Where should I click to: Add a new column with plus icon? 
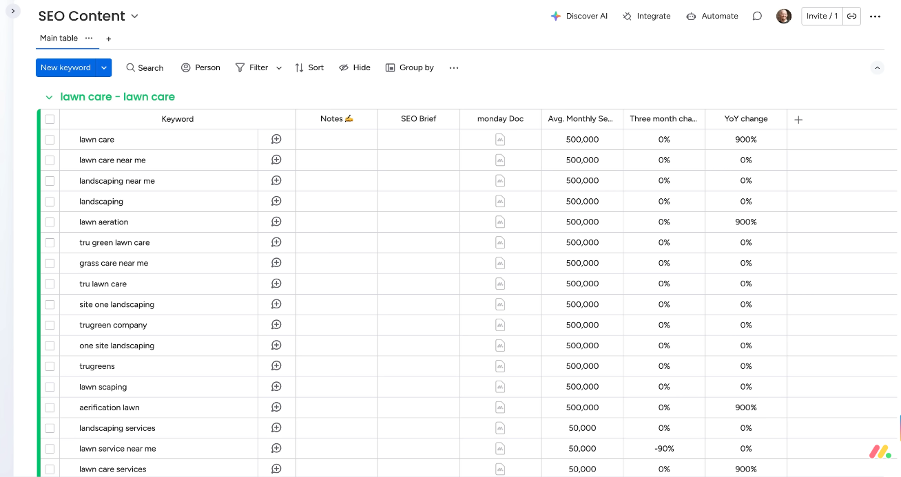click(x=798, y=119)
